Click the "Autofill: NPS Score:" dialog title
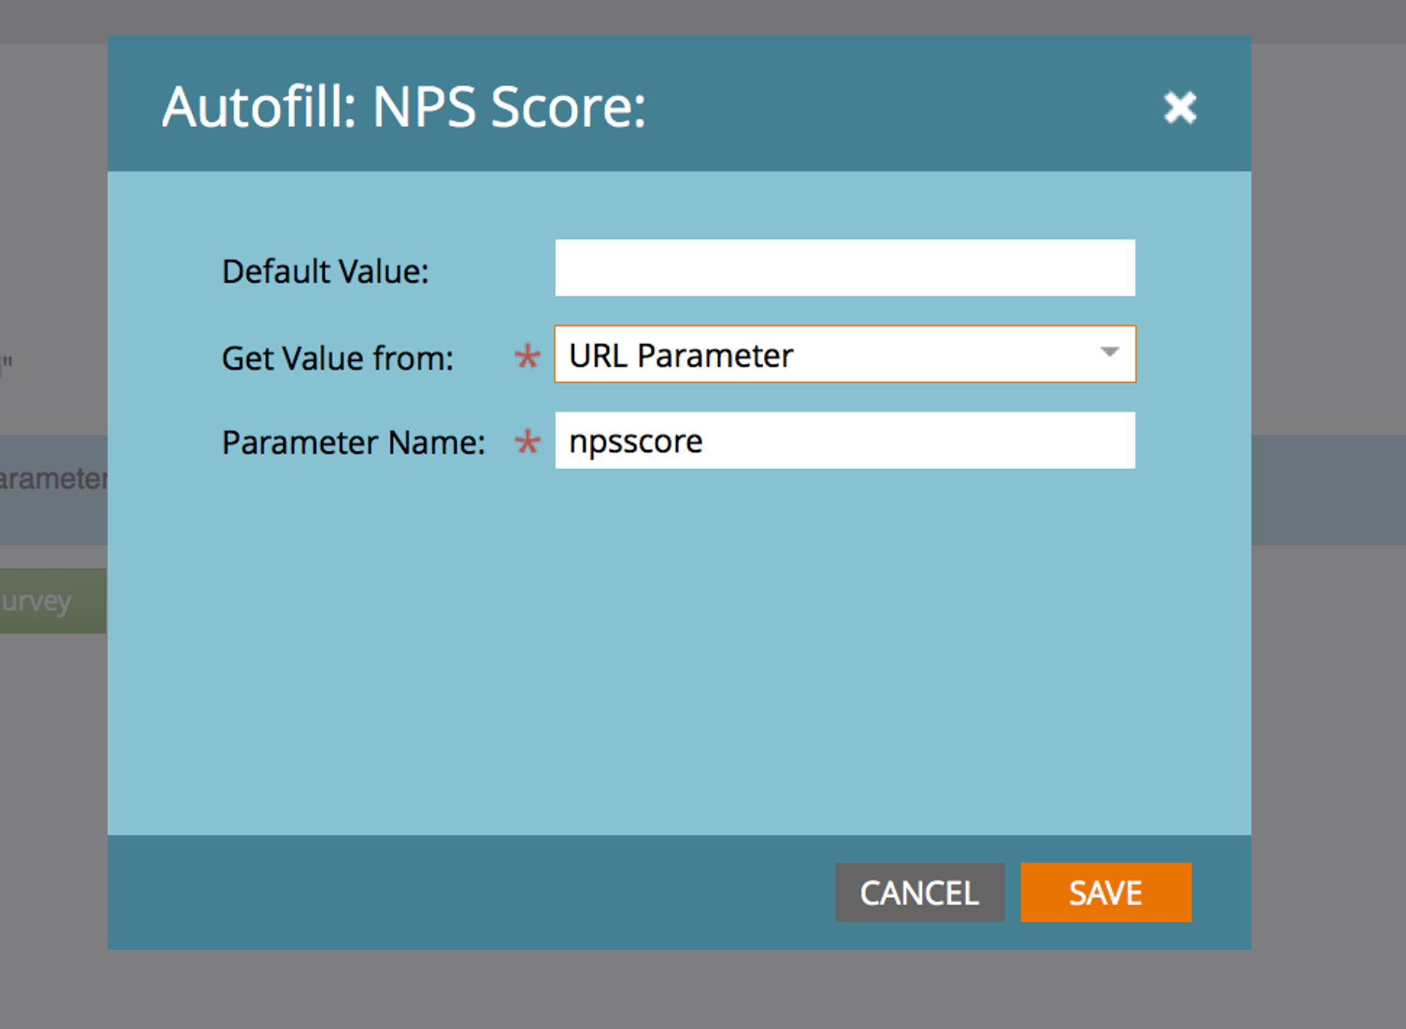The height and width of the screenshot is (1029, 1406). tap(404, 107)
